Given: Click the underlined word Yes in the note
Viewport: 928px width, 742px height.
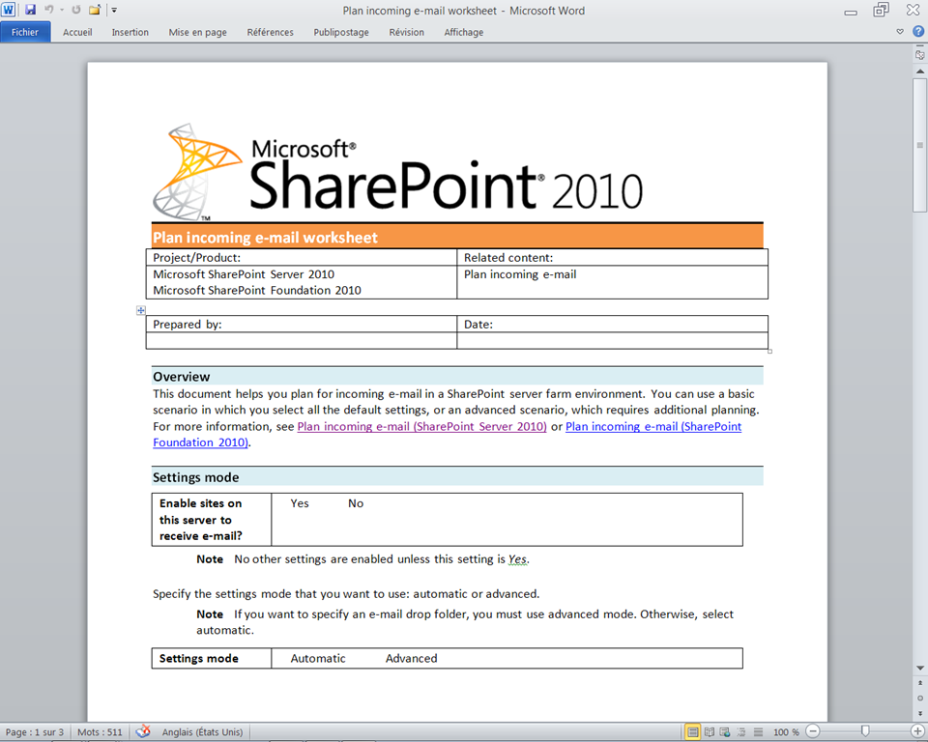Looking at the screenshot, I should 517,559.
